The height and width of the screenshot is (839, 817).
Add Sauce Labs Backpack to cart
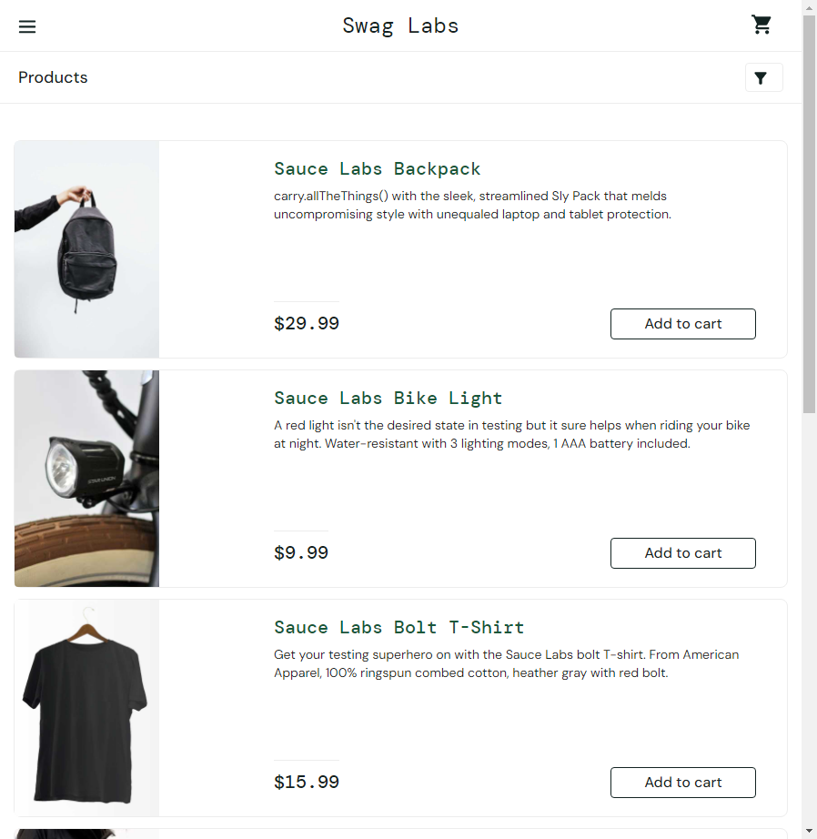[x=682, y=324]
